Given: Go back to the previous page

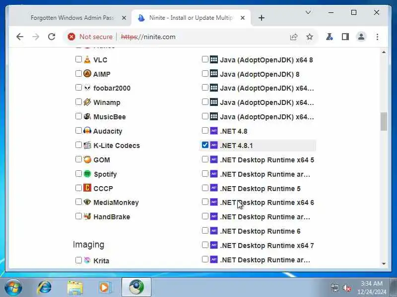Looking at the screenshot, I should point(20,37).
